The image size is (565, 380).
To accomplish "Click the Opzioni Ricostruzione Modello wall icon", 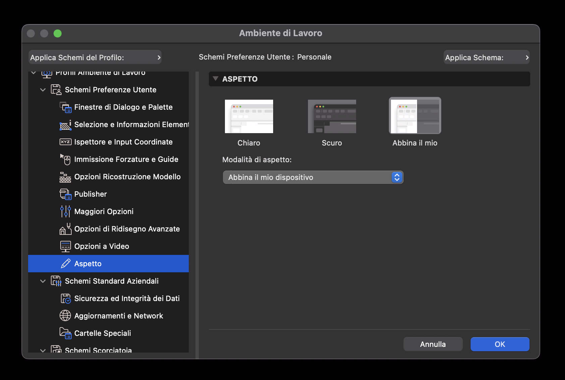I will coord(66,177).
